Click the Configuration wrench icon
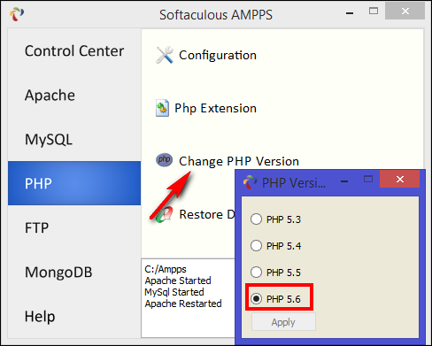Image resolution: width=432 pixels, height=346 pixels. pyautogui.click(x=165, y=55)
